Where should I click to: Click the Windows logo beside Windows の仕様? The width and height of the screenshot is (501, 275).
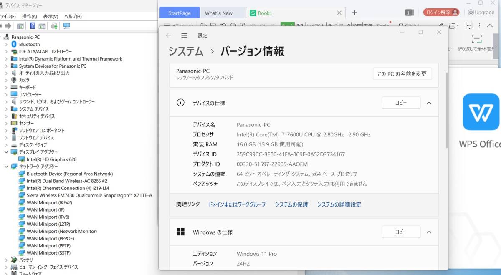click(180, 232)
